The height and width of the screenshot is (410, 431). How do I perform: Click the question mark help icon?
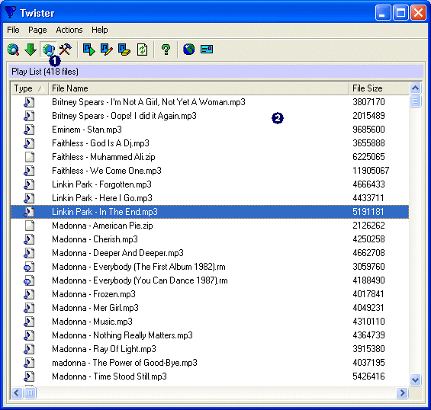click(x=166, y=50)
